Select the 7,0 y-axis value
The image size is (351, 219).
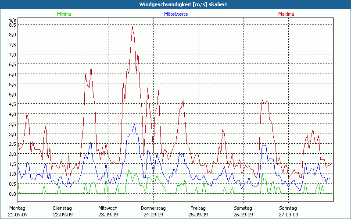pos(12,54)
